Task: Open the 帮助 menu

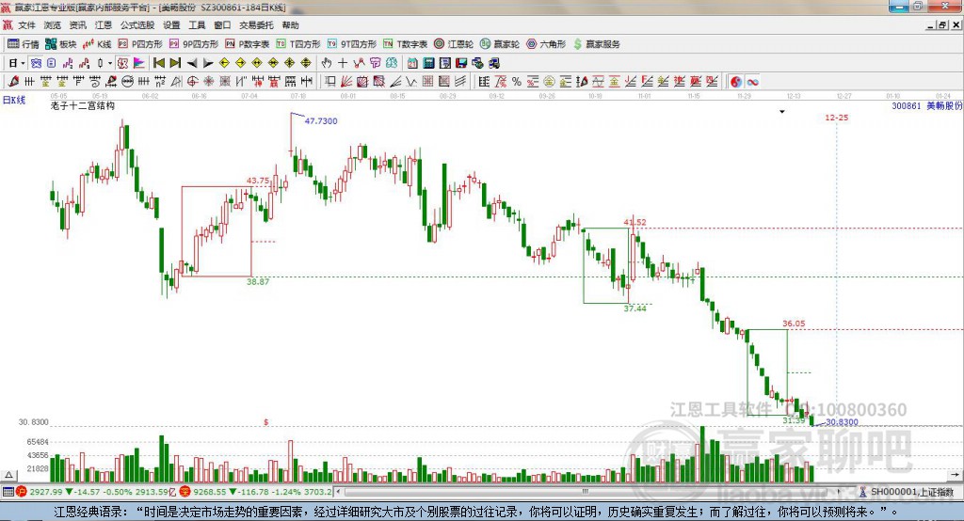Action: coord(290,25)
